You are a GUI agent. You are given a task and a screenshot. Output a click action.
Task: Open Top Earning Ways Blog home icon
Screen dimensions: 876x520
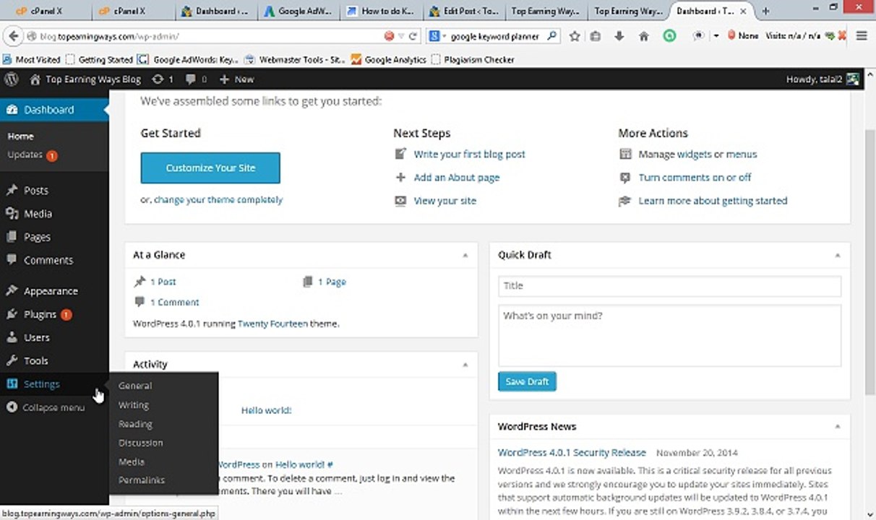click(x=35, y=79)
